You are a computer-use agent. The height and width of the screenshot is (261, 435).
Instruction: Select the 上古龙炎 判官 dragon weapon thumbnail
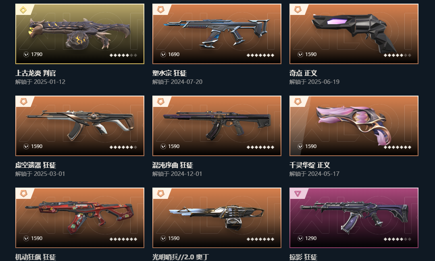tap(79, 33)
